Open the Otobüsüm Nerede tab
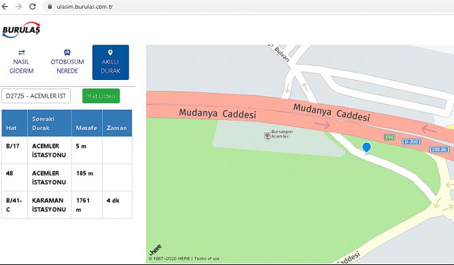This screenshot has height=265, width=454. (67, 62)
